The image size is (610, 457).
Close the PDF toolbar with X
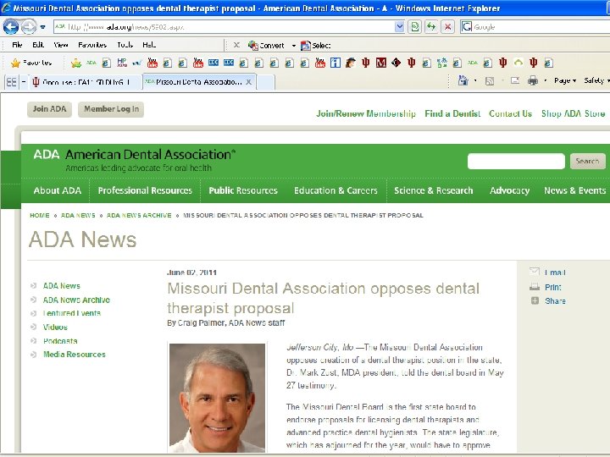point(236,45)
